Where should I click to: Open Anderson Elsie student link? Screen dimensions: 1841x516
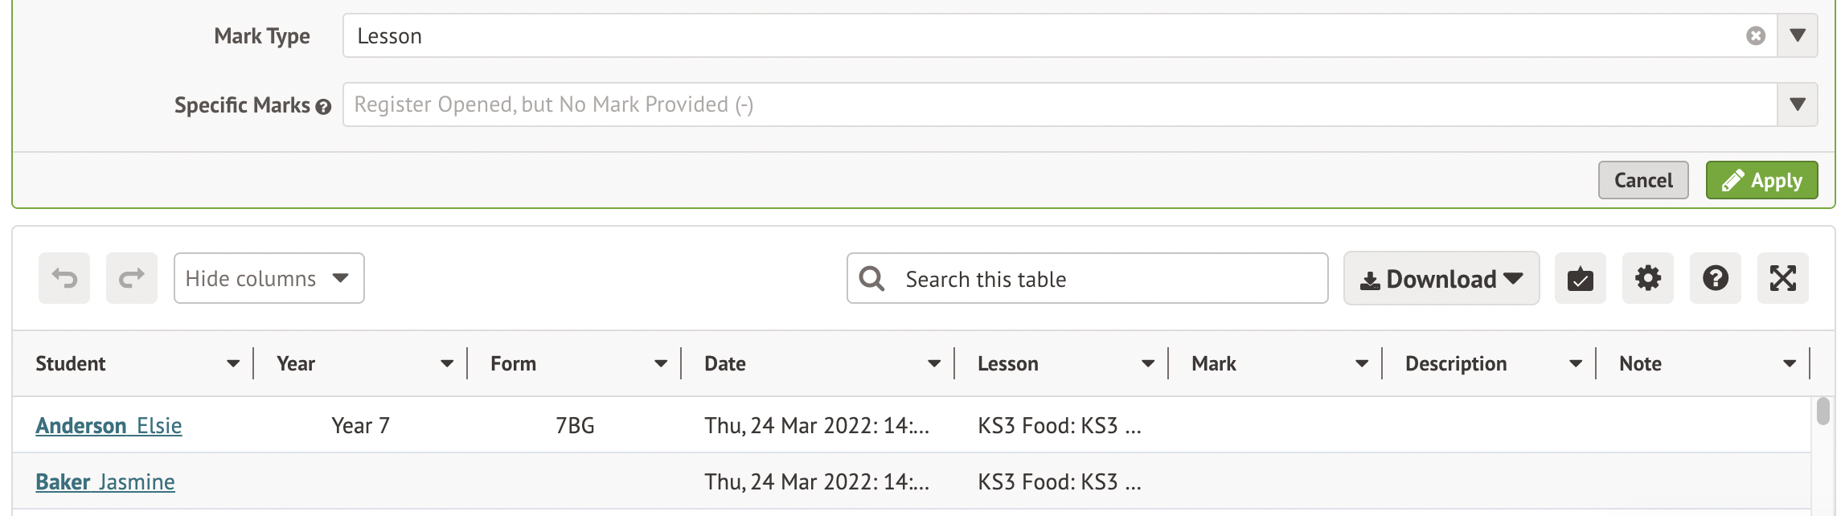tap(109, 425)
